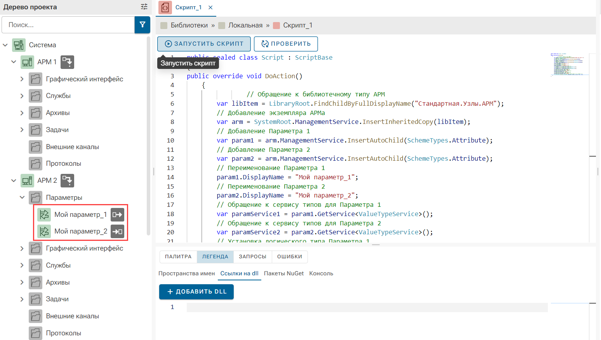Click the deploy icon next to АРМ 1
The height and width of the screenshot is (340, 601).
(67, 62)
